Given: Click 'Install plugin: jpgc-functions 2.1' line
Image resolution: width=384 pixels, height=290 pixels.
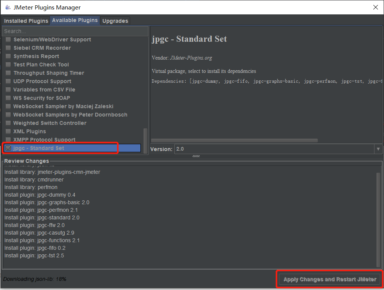Looking at the screenshot, I should [x=42, y=240].
